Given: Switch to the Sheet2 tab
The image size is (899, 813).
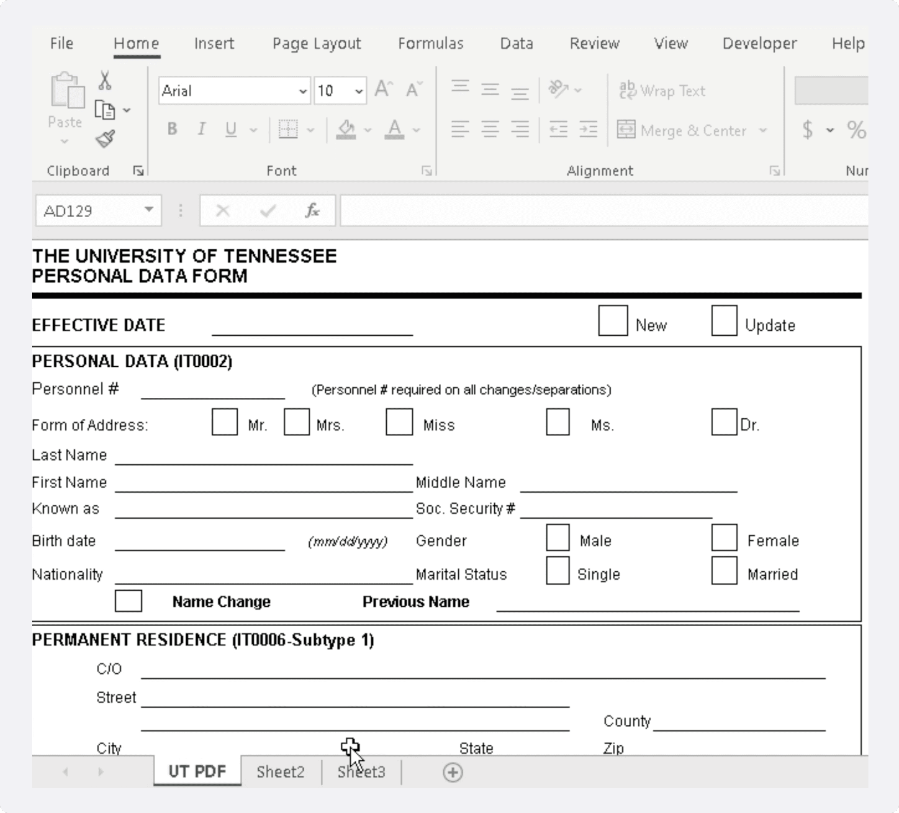Looking at the screenshot, I should pos(280,772).
